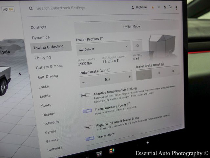
Task: Open Bluetooth settings icon
Action: click(159, 7)
